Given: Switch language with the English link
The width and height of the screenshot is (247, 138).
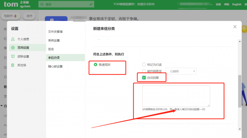Looking at the screenshot, I should point(237,5).
